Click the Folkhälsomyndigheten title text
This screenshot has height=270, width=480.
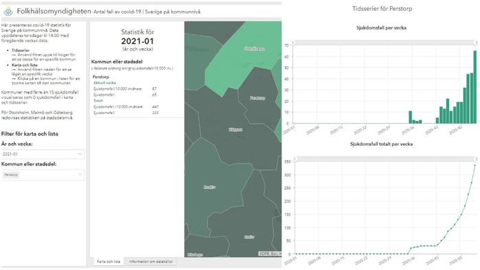tap(54, 11)
